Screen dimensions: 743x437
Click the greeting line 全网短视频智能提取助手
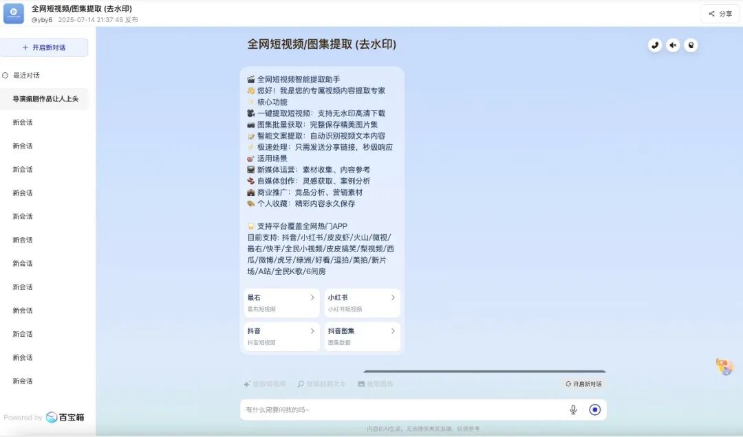293,80
